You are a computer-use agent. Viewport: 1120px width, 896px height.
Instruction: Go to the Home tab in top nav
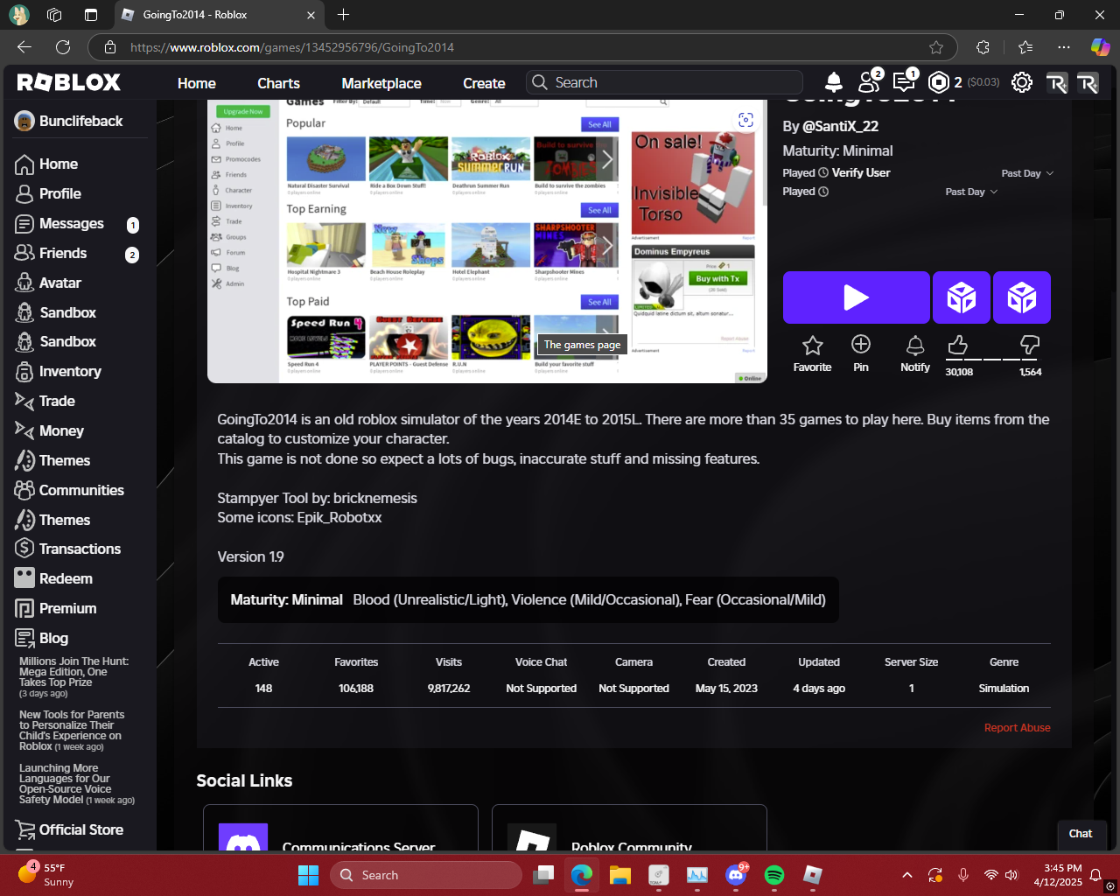pos(196,83)
